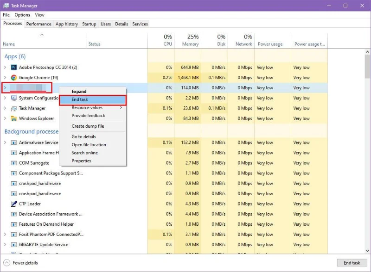Select Open file location menu entry
Screen dimensions: 371x272
click(x=89, y=145)
